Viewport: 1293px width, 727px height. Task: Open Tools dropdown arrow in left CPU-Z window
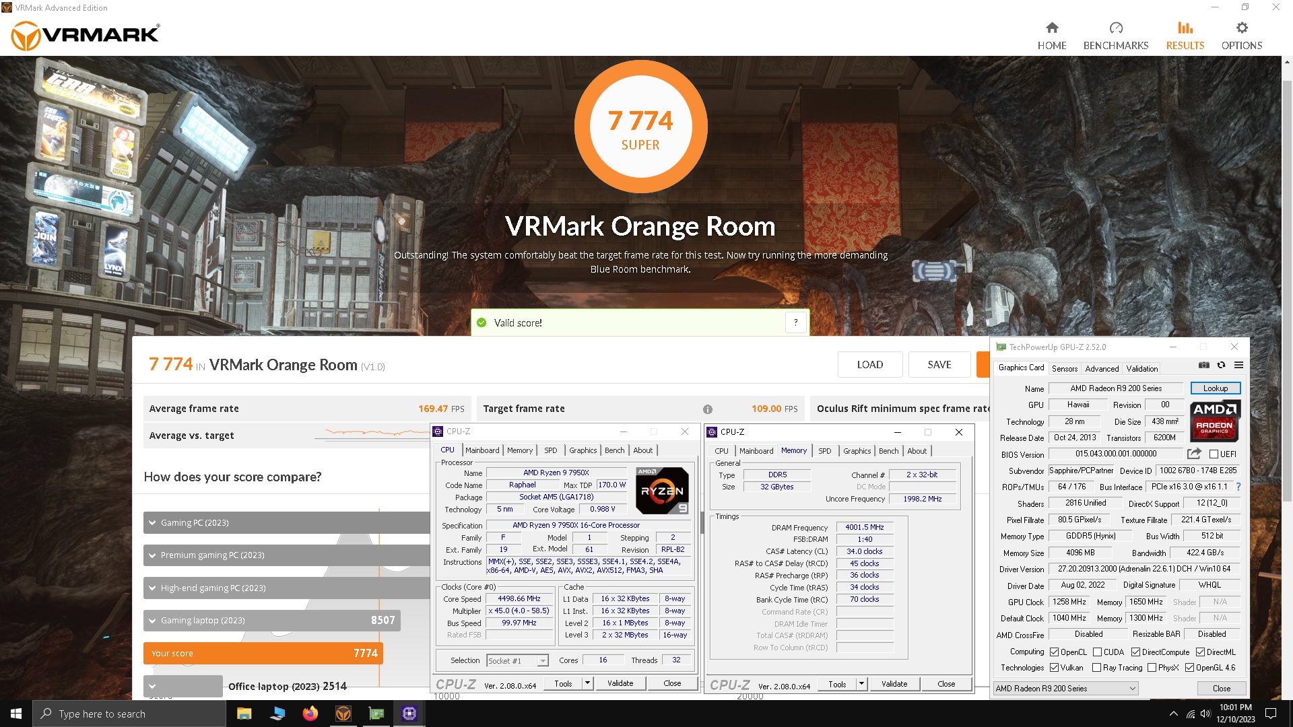tap(587, 683)
